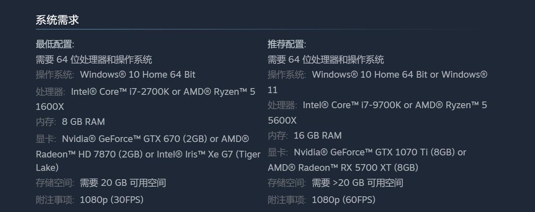Click the GTX 670 graphics card text
Screen dimensions: 535x212
[155, 139]
